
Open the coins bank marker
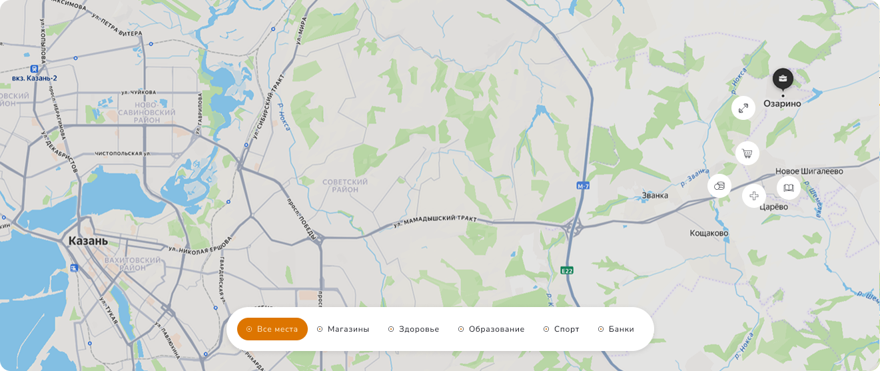pyautogui.click(x=719, y=186)
